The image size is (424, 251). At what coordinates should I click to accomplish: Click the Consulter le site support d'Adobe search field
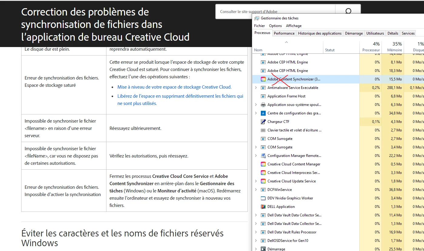[x=275, y=12]
